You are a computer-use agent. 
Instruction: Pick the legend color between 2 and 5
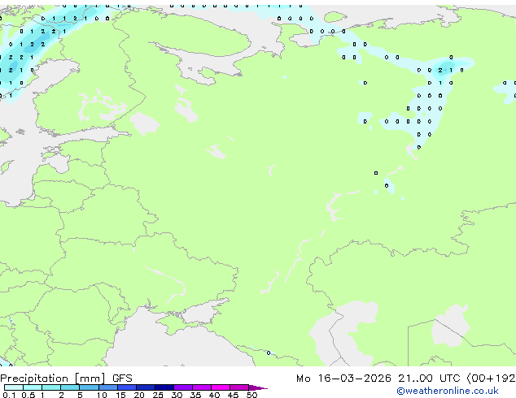click(x=70, y=388)
